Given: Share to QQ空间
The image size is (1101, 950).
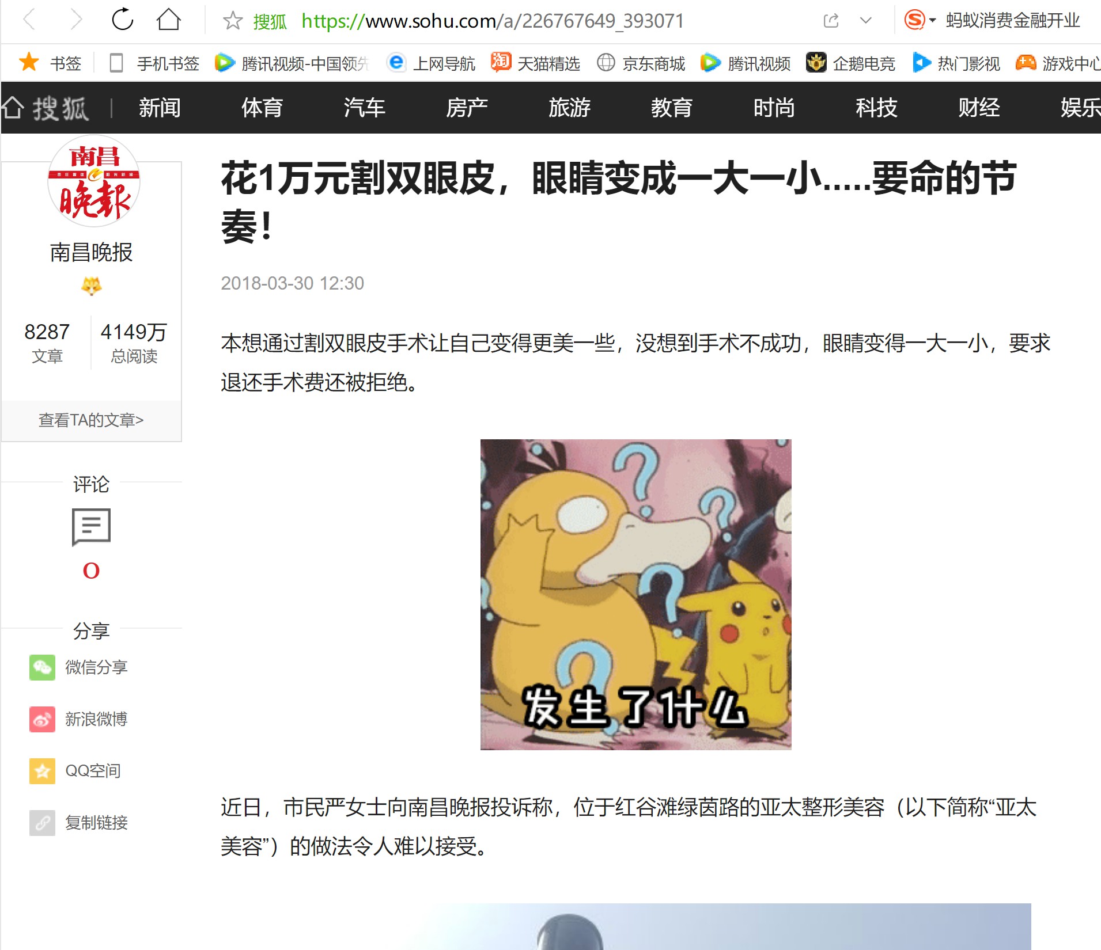Looking at the screenshot, I should [x=75, y=771].
